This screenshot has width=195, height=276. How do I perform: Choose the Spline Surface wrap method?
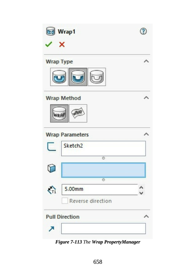pyautogui.click(x=78, y=113)
